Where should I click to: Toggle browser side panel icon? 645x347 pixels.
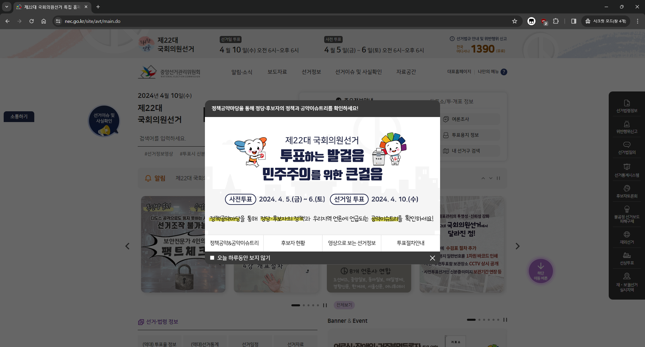573,21
